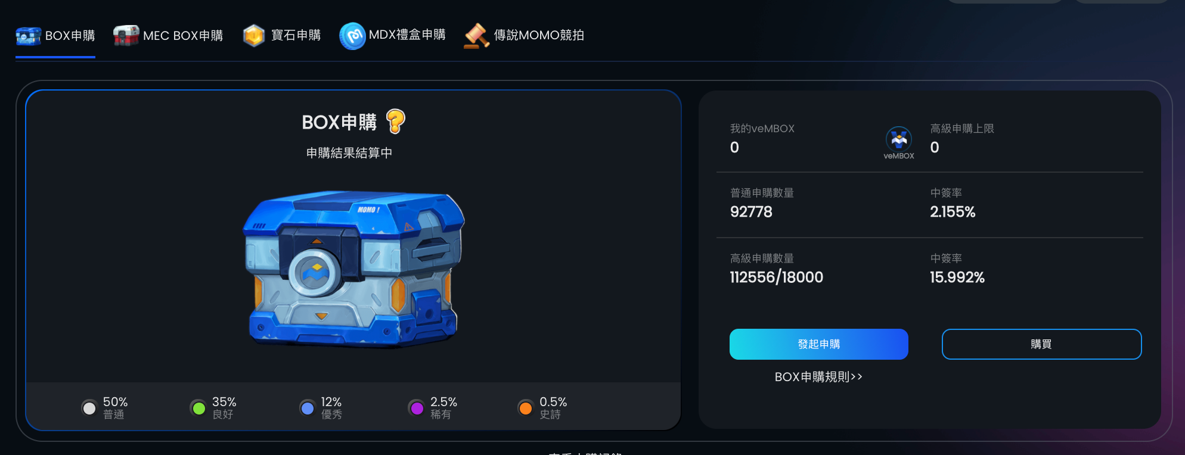The width and height of the screenshot is (1185, 455).
Task: Click the veMBOX token logo
Action: tap(899, 139)
